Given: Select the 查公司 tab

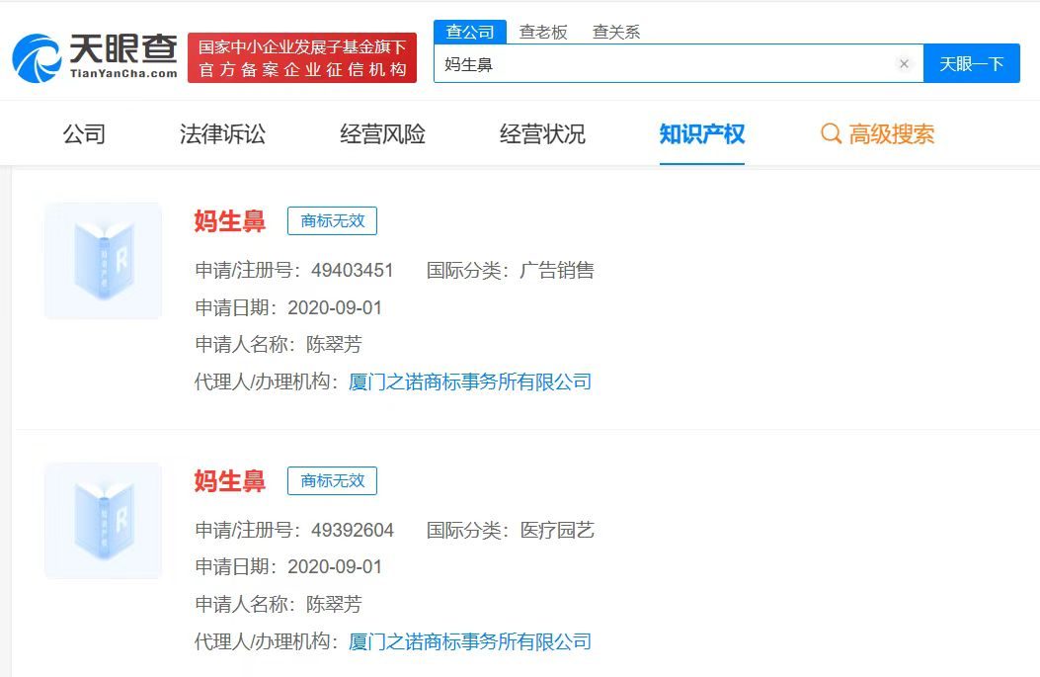Looking at the screenshot, I should pos(470,31).
